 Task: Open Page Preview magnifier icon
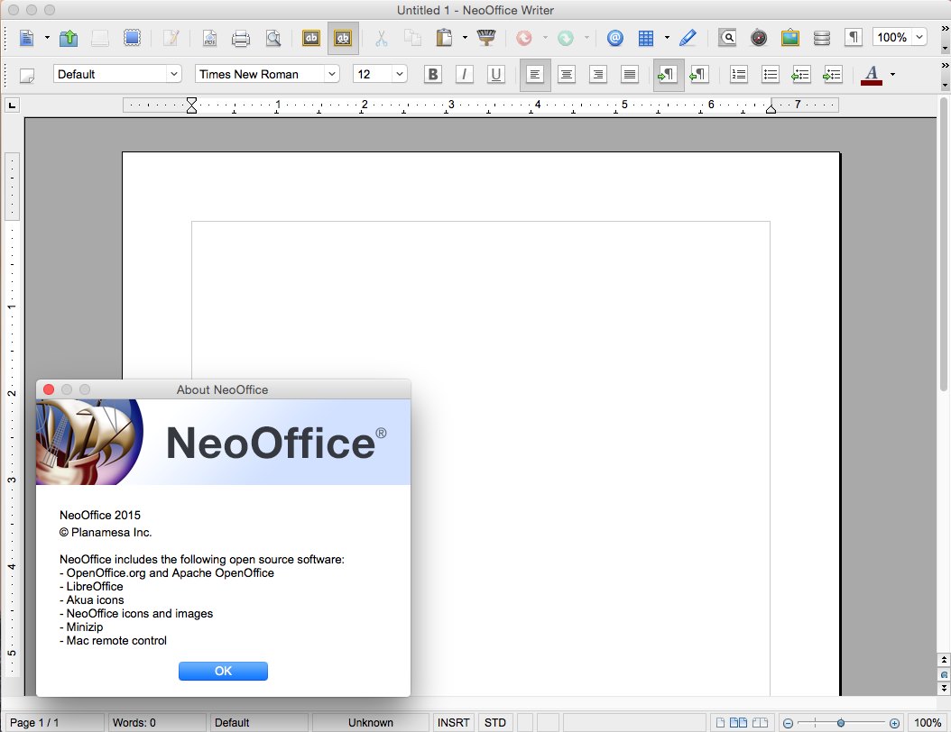273,38
